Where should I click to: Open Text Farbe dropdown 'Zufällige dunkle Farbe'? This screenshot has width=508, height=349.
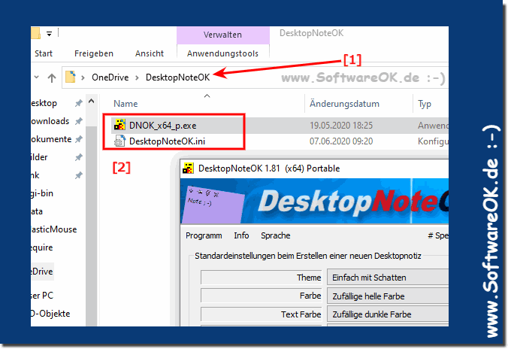tap(388, 314)
